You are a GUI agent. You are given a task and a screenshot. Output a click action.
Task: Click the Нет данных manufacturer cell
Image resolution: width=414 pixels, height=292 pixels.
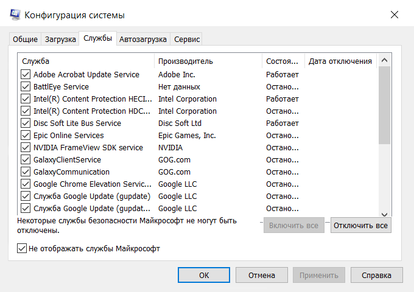[x=179, y=87]
